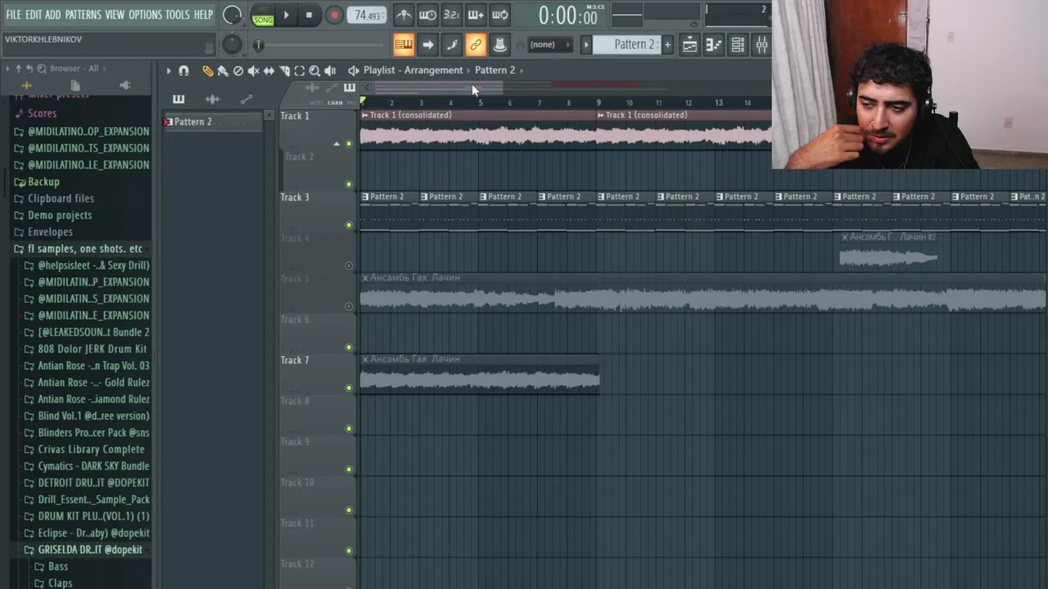
Task: Open the Channel rack view icon
Action: 738,45
